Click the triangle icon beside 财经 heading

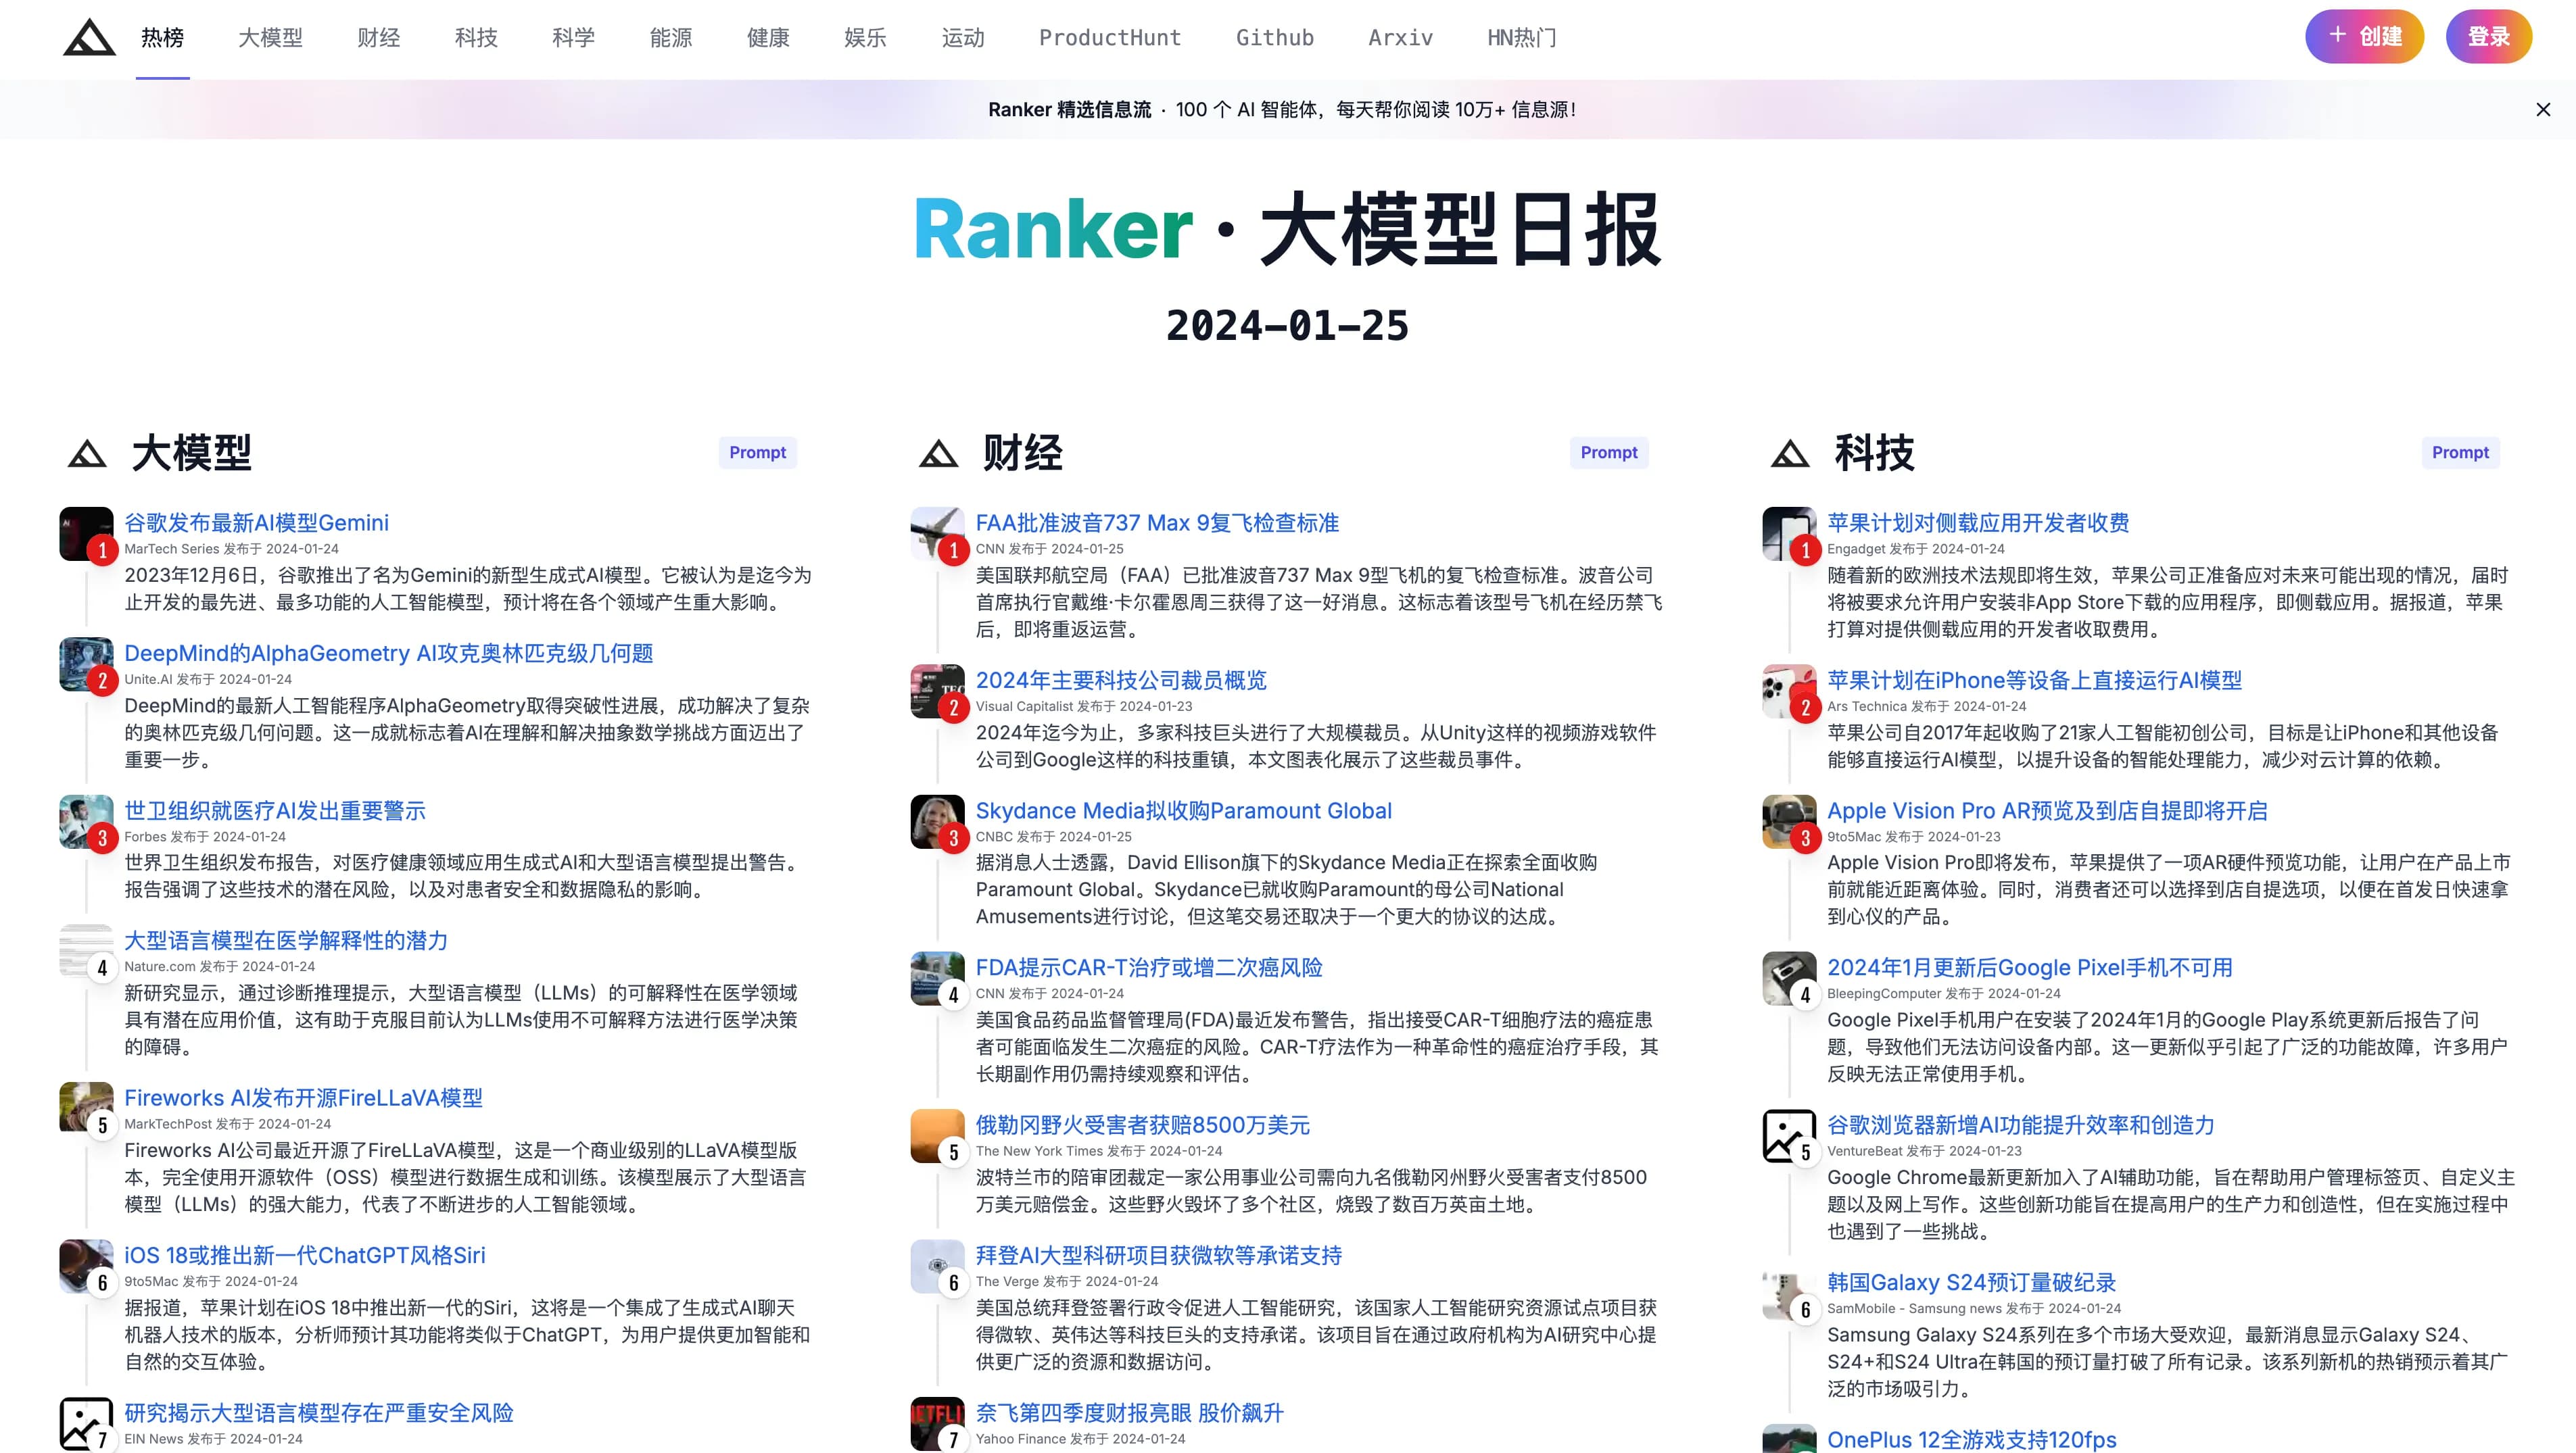coord(938,453)
